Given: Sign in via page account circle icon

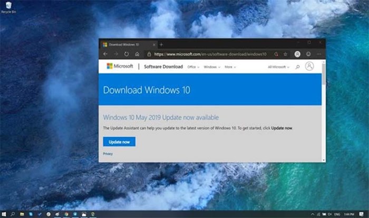Looking at the screenshot, I should (x=309, y=66).
